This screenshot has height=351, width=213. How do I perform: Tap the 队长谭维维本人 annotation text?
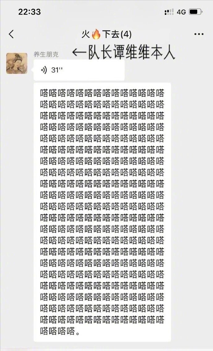(x=131, y=53)
